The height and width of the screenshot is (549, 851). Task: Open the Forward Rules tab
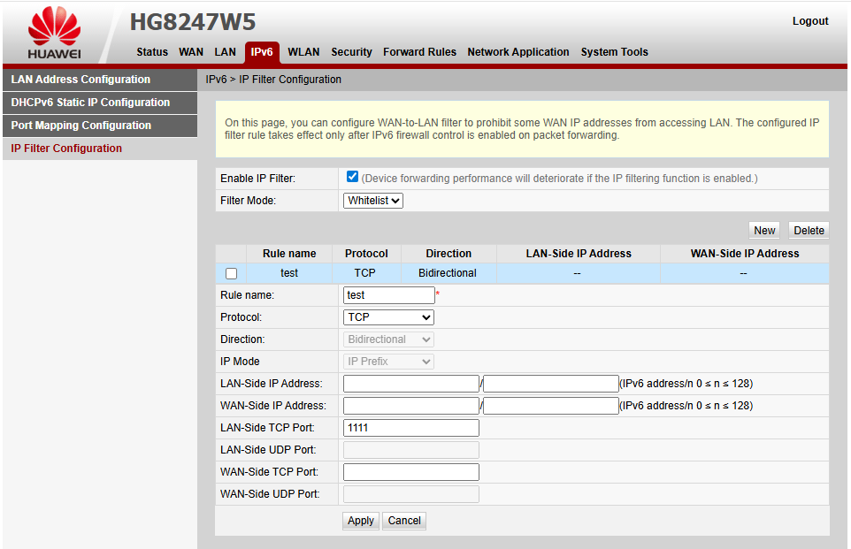pyautogui.click(x=419, y=52)
